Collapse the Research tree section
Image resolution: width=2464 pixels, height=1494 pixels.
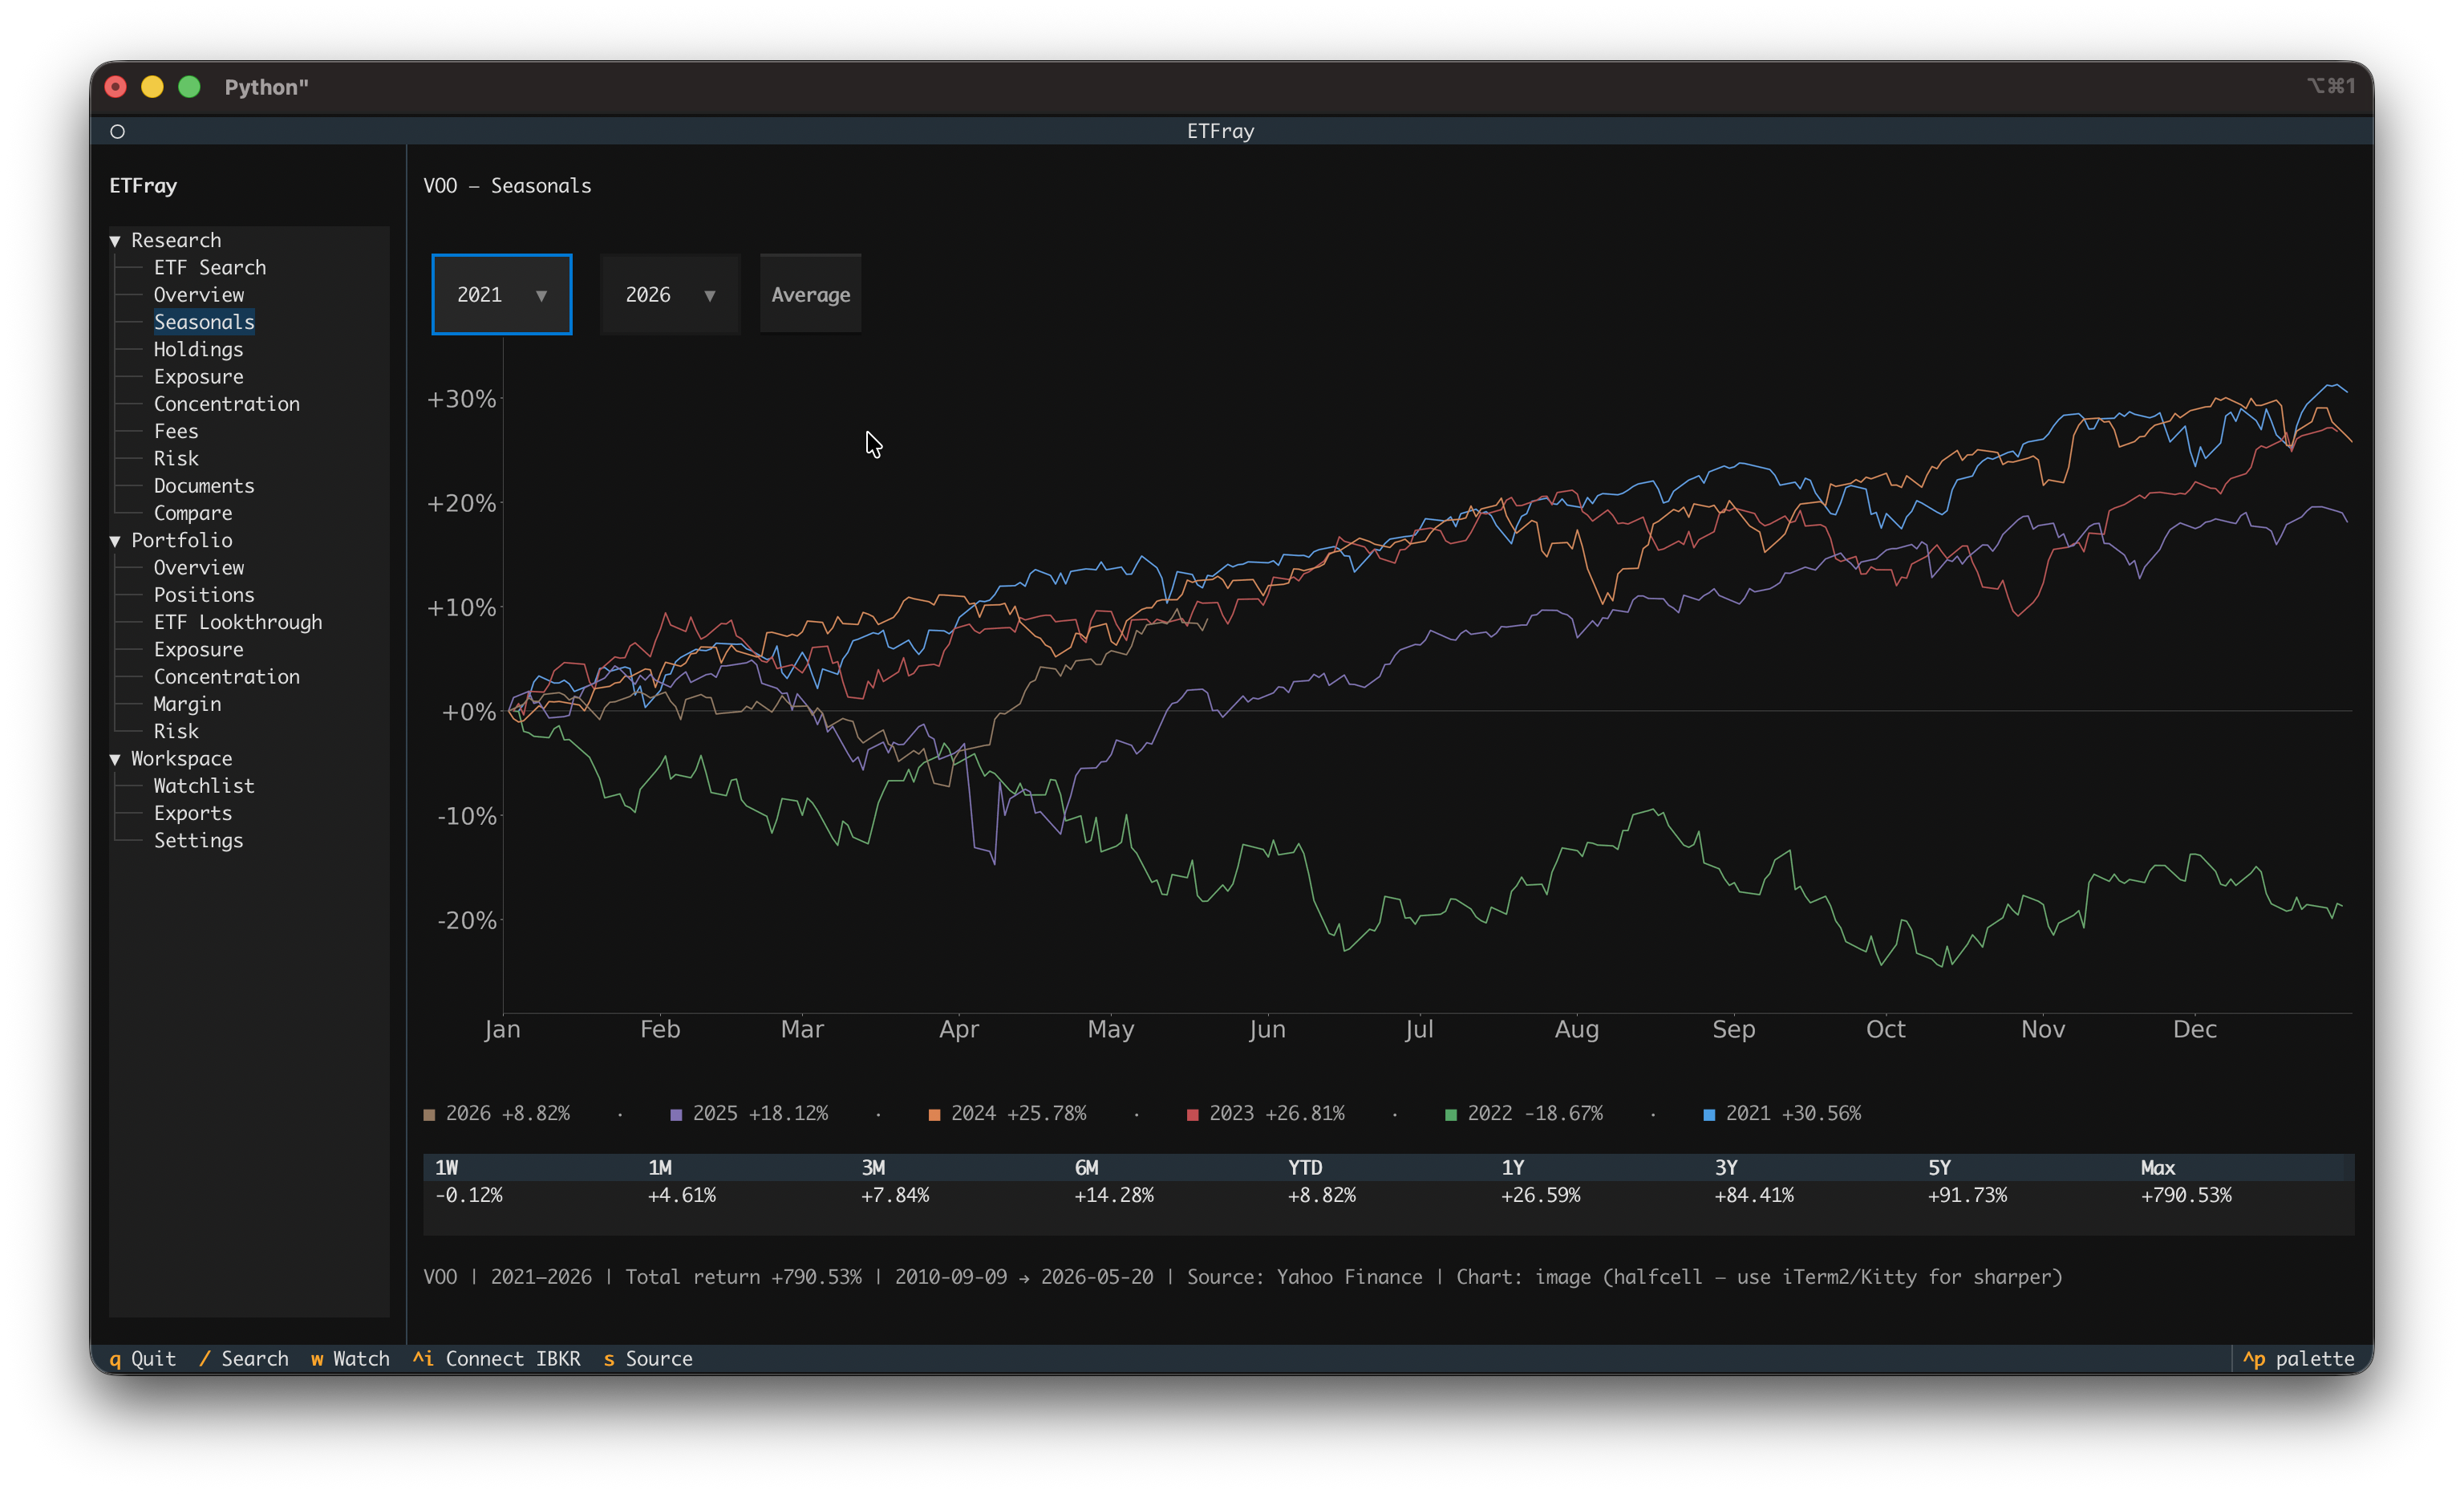click(115, 240)
